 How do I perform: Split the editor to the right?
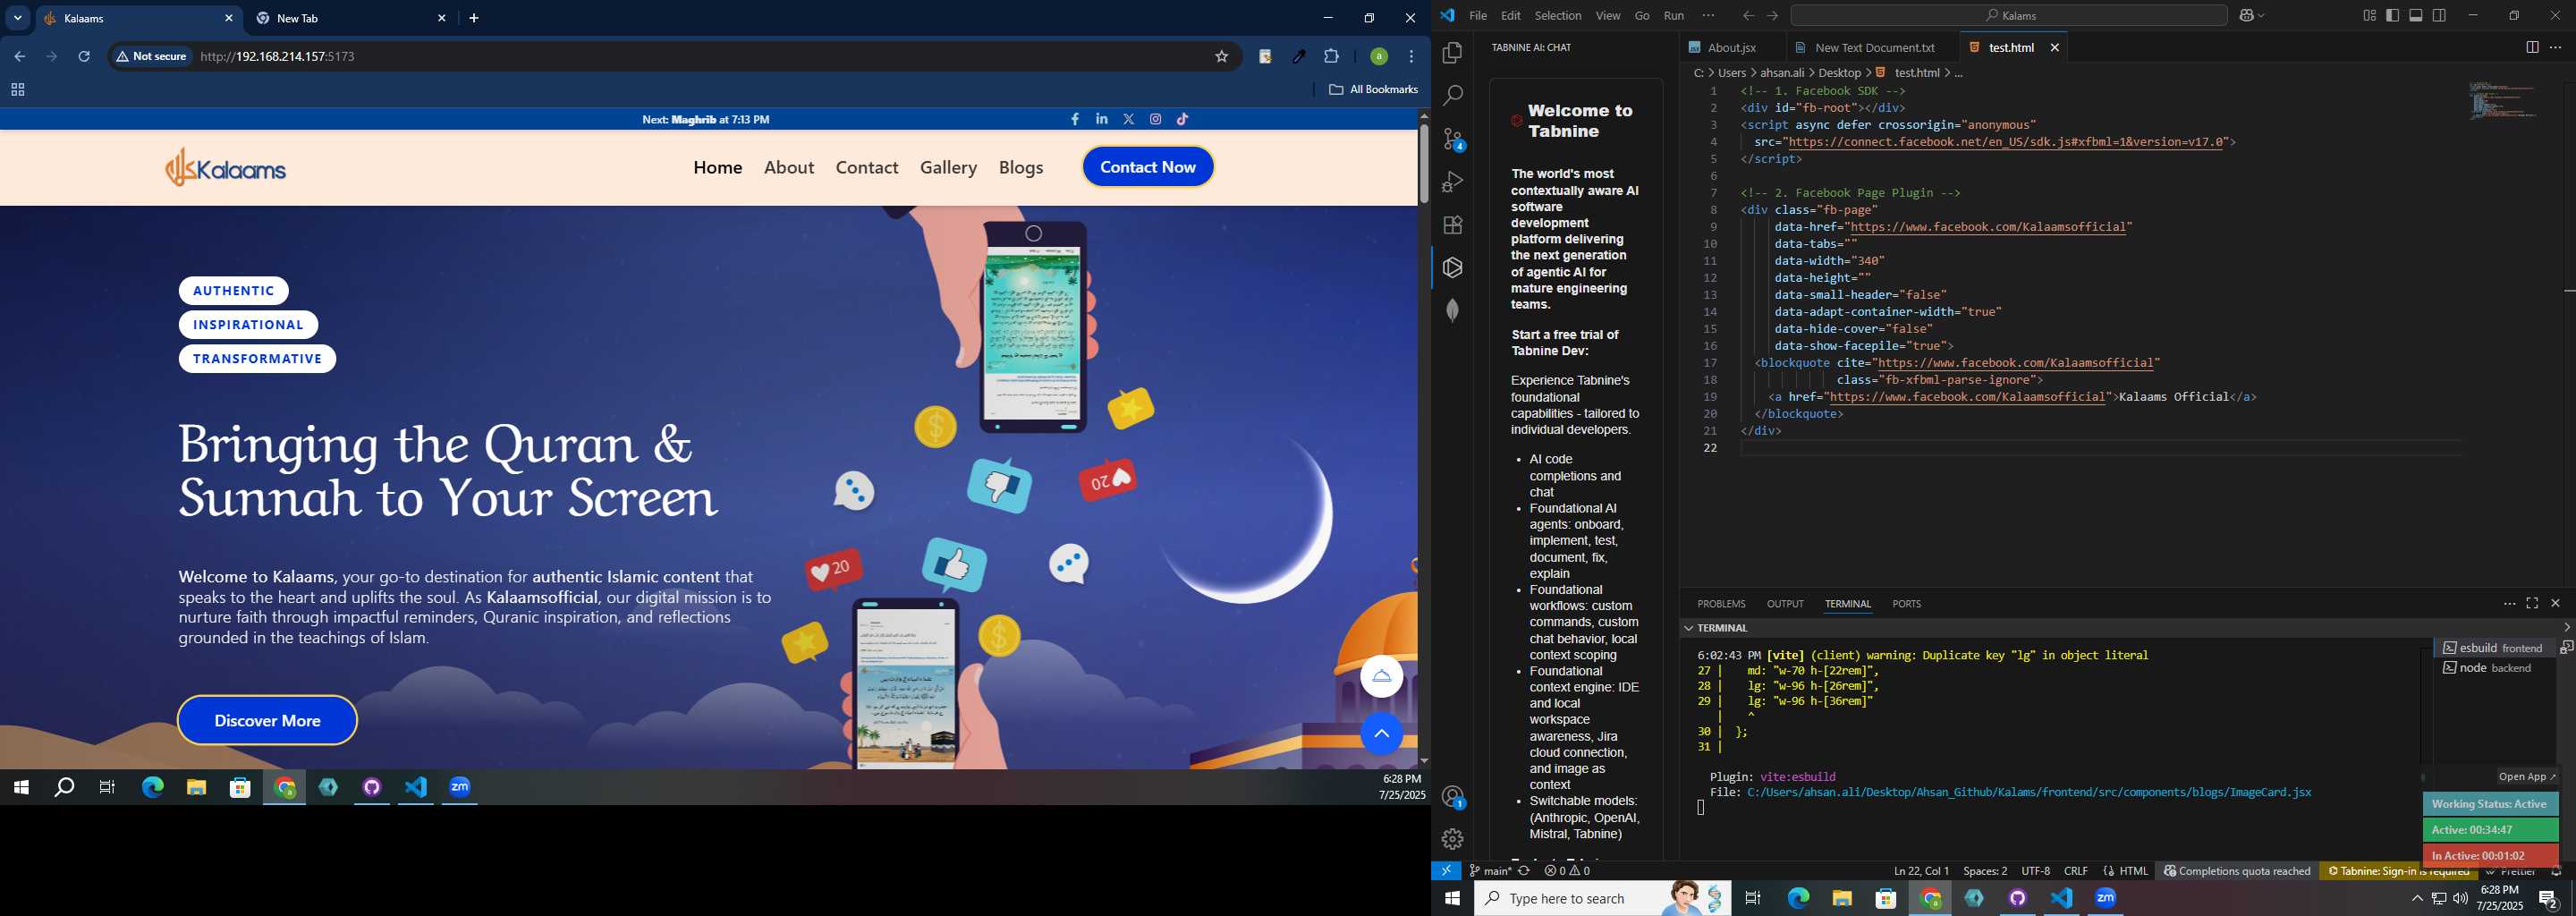tap(2532, 48)
